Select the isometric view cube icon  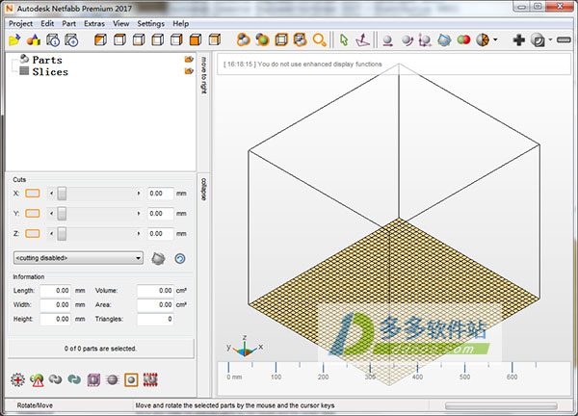pos(100,39)
